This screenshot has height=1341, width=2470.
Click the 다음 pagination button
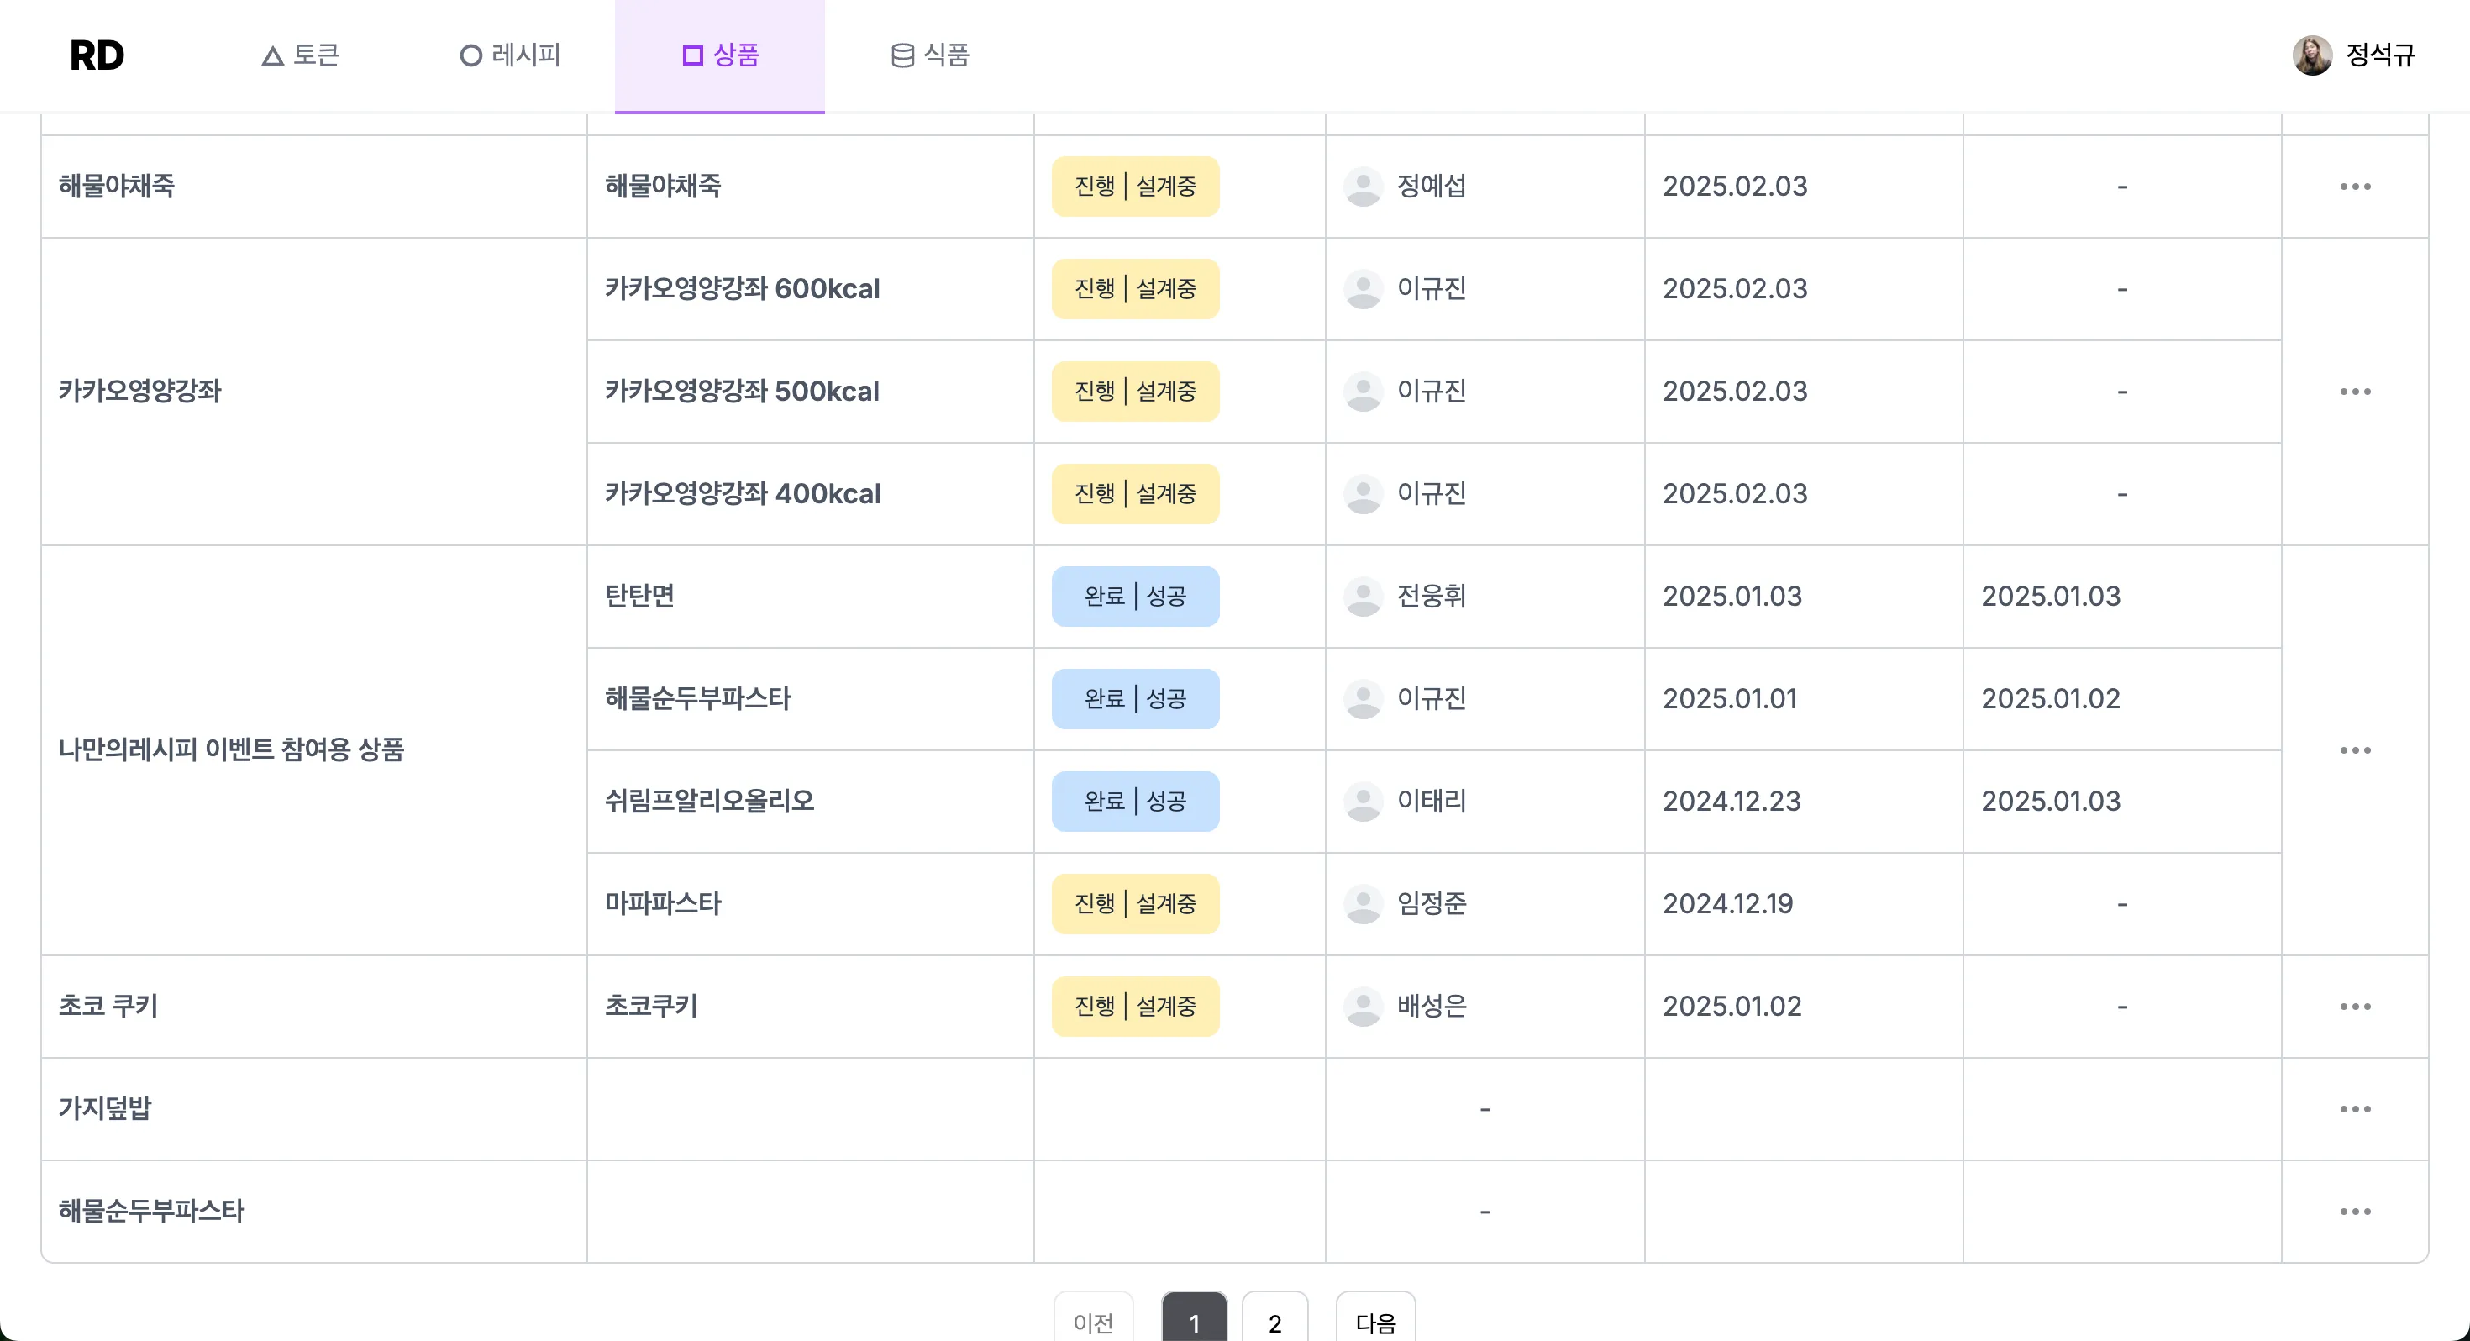pos(1375,1322)
